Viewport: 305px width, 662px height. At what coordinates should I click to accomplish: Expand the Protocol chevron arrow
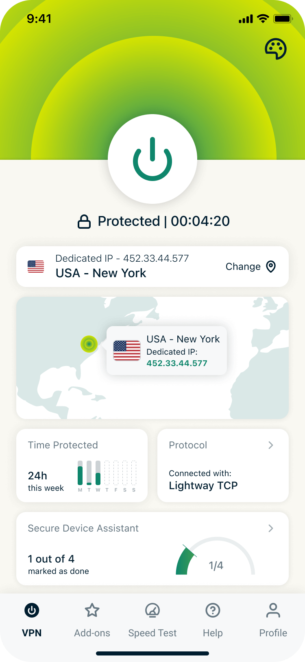pos(271,445)
